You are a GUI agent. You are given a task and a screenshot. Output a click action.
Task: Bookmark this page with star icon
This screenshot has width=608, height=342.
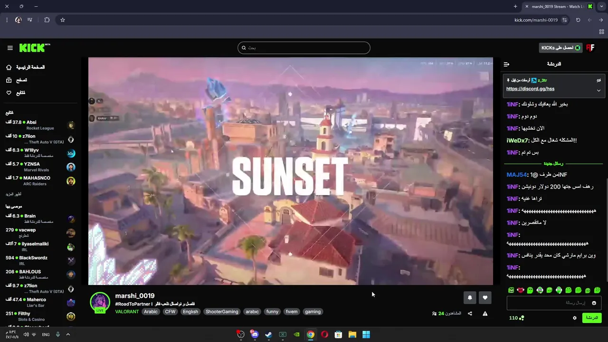point(63,20)
